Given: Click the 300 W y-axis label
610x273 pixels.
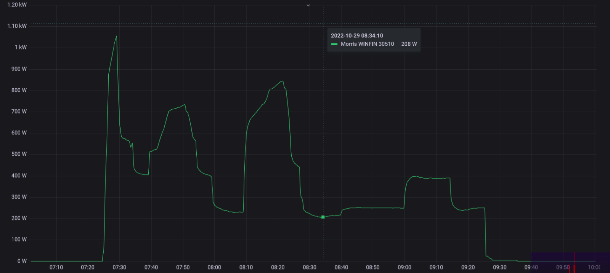Looking at the screenshot, I should [19, 197].
